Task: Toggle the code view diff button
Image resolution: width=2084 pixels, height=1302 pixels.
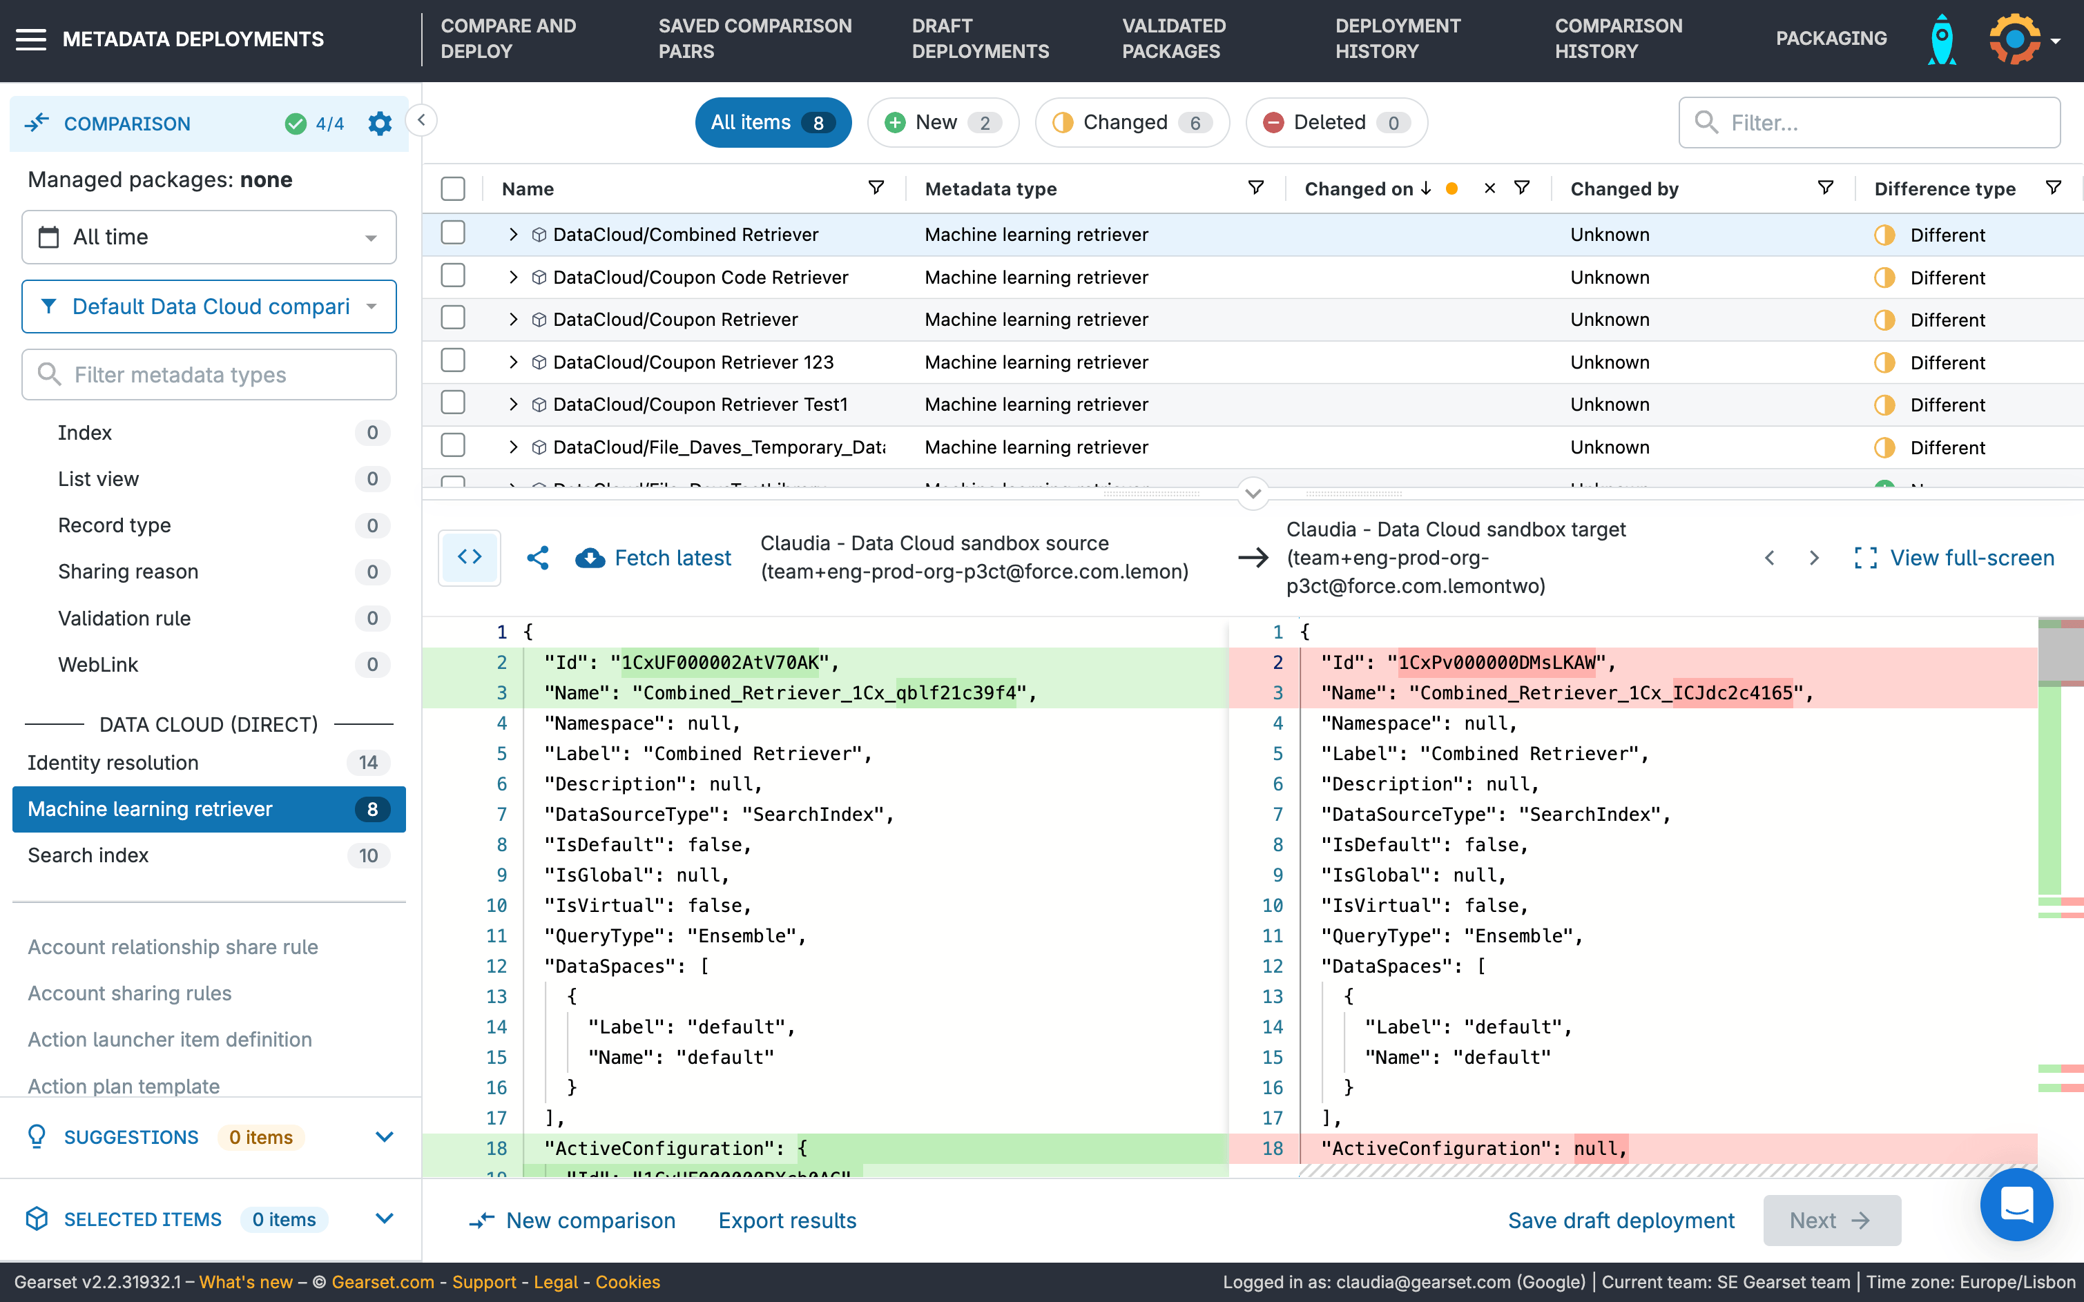Action: coord(470,558)
